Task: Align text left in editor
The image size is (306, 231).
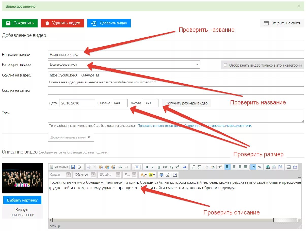Action: [x=227, y=167]
